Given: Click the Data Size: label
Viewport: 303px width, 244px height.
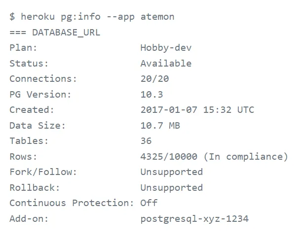Looking at the screenshot, I should point(38,126).
